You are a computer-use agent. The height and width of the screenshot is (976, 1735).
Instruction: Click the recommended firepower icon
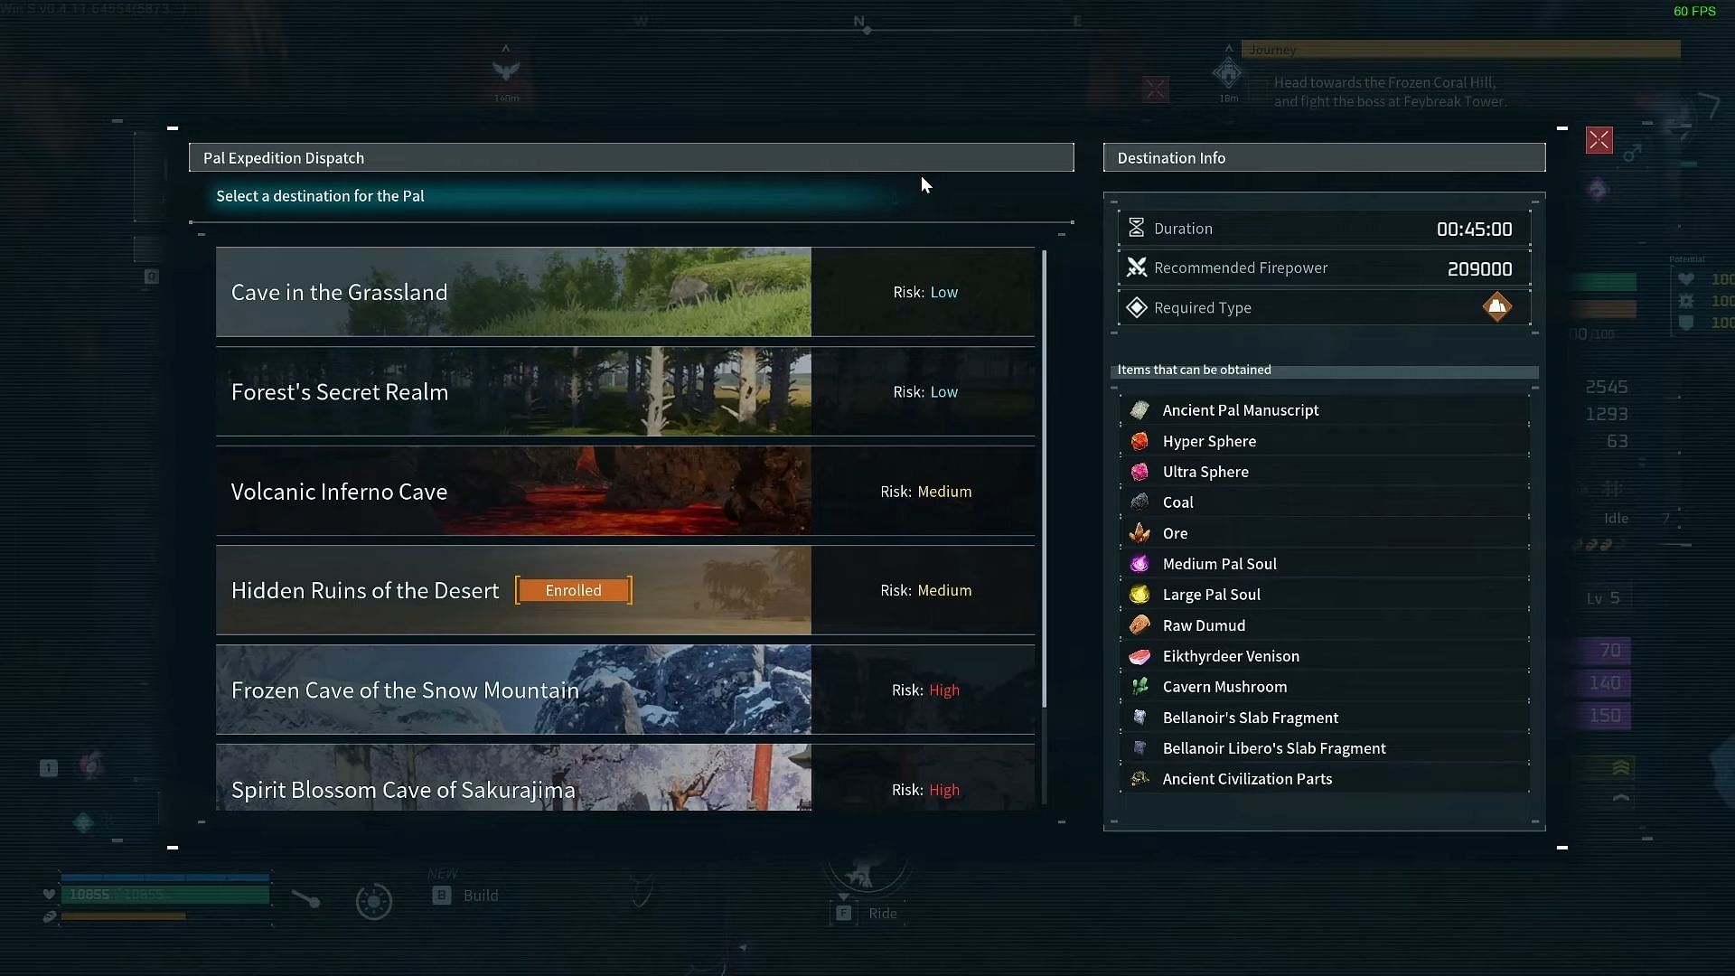(1137, 267)
